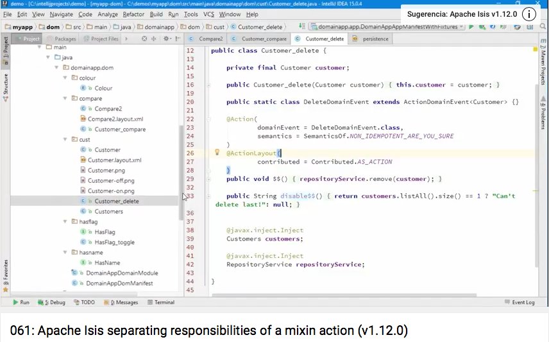The height and width of the screenshot is (342, 549).
Task: Click the intention light bulb on line 26
Action: click(217, 152)
